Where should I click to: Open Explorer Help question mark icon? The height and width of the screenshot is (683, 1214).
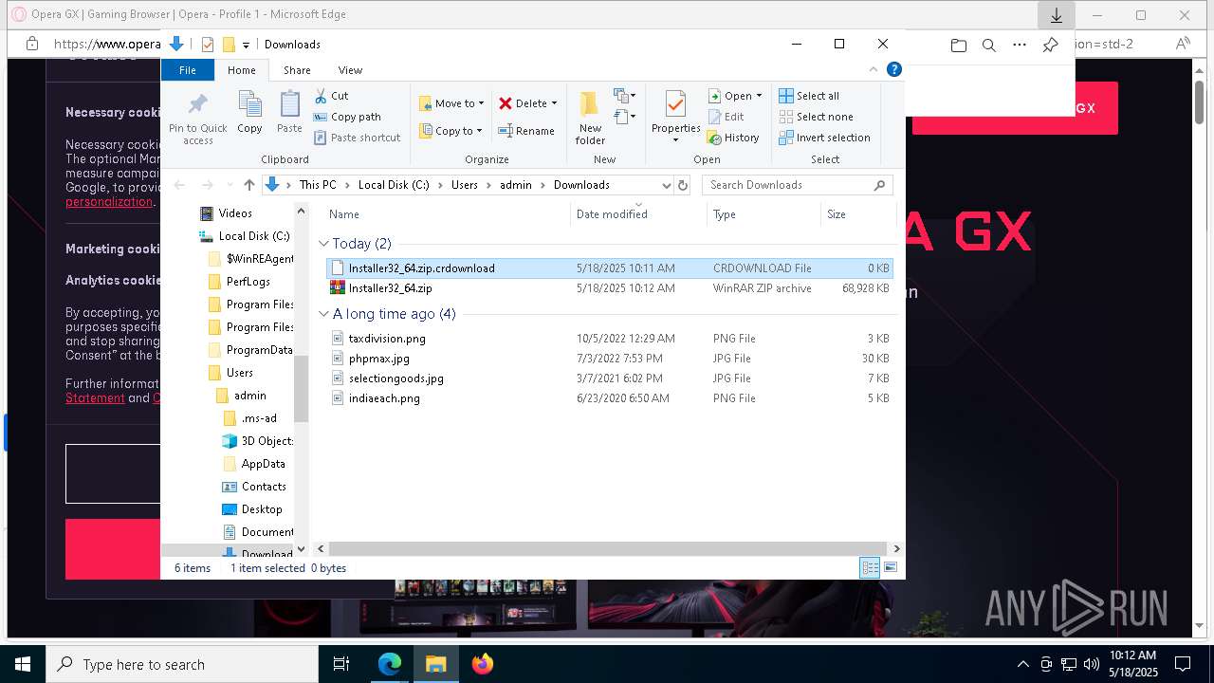click(x=893, y=69)
